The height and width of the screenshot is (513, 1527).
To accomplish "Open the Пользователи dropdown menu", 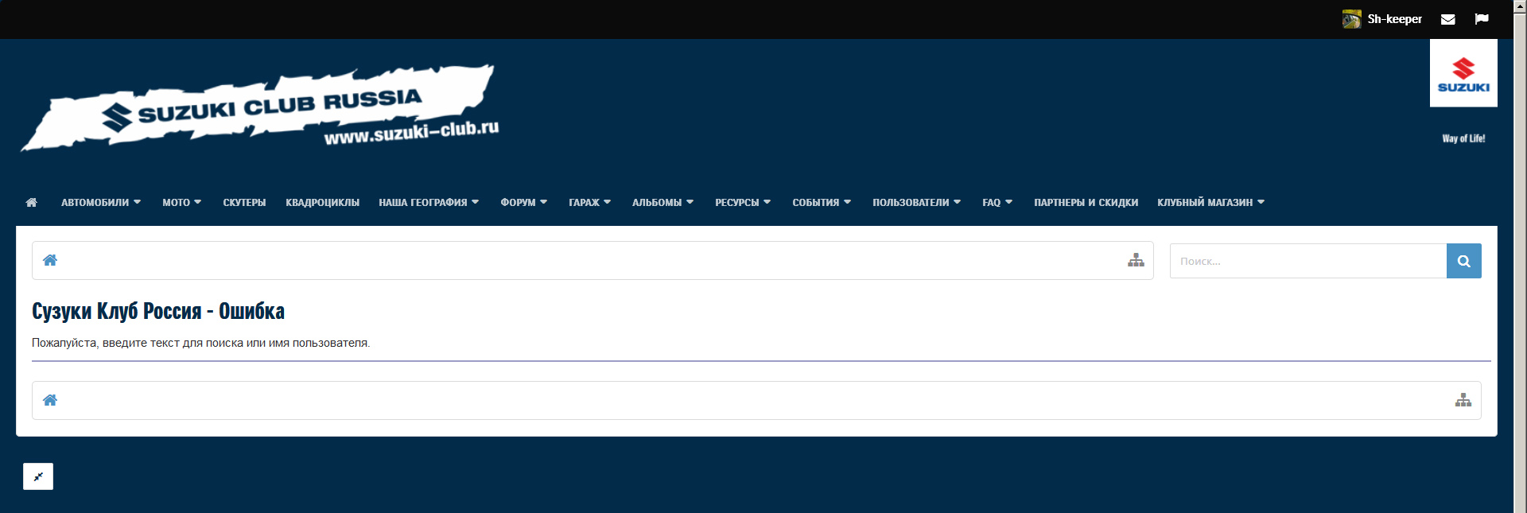I will point(916,202).
